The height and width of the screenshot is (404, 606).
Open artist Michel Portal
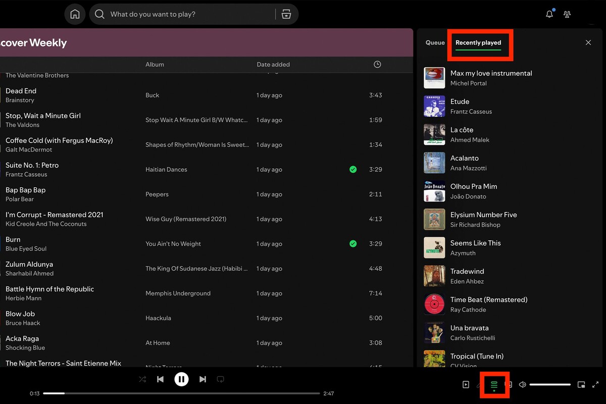tap(469, 83)
